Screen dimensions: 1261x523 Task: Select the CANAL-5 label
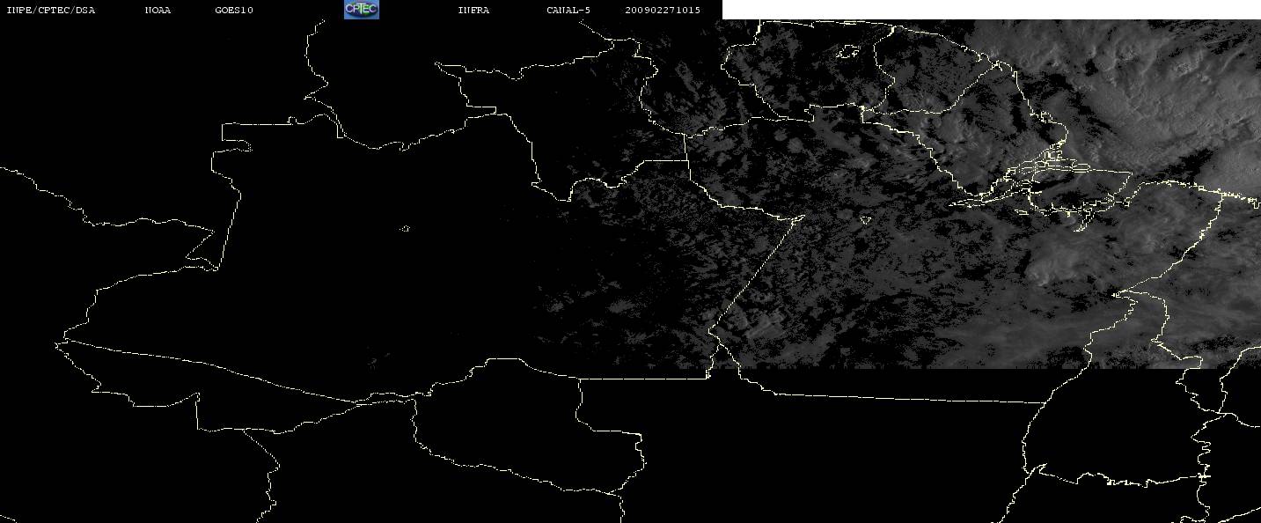568,11
